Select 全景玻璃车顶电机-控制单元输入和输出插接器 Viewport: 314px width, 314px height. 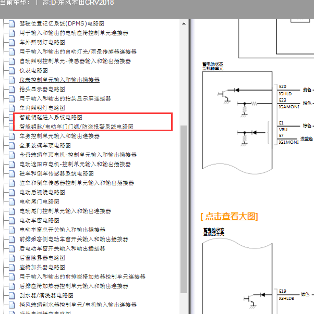[78, 155]
